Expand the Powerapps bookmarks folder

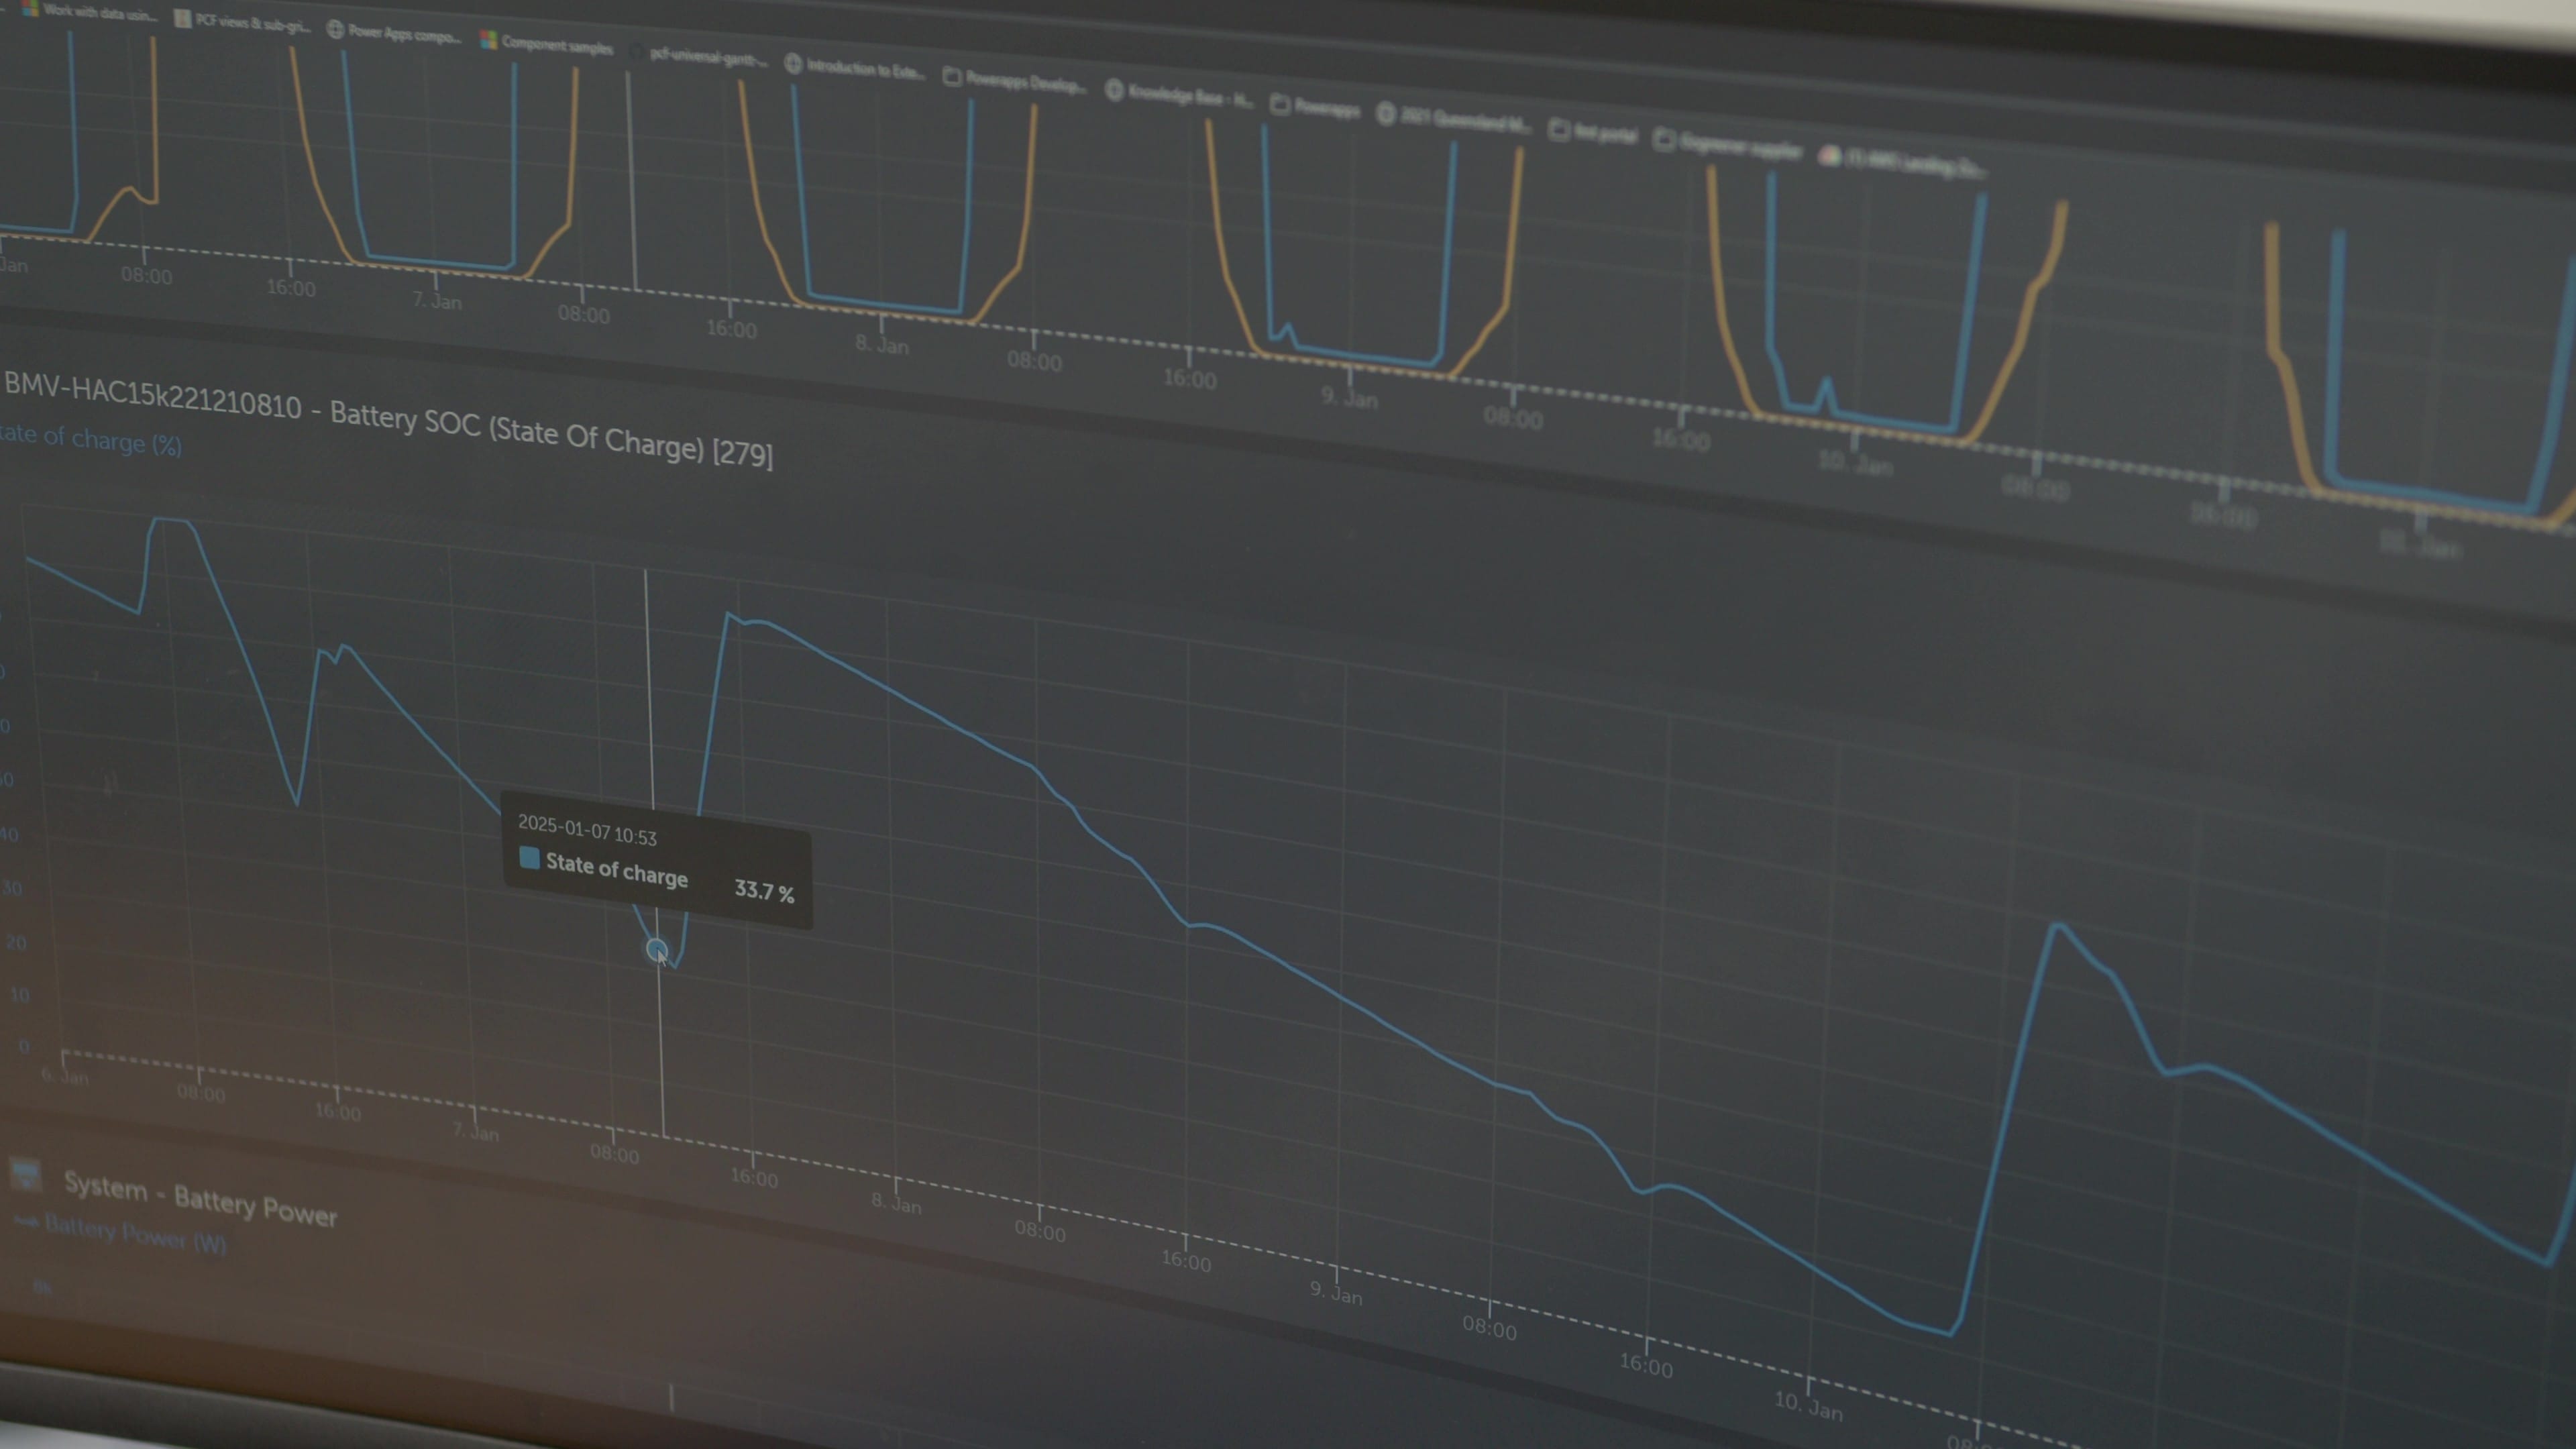tap(1324, 108)
